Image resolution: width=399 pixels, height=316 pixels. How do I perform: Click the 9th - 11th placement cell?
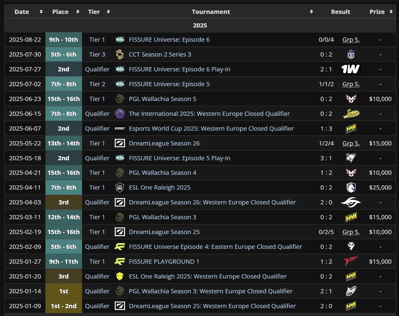[64, 262]
